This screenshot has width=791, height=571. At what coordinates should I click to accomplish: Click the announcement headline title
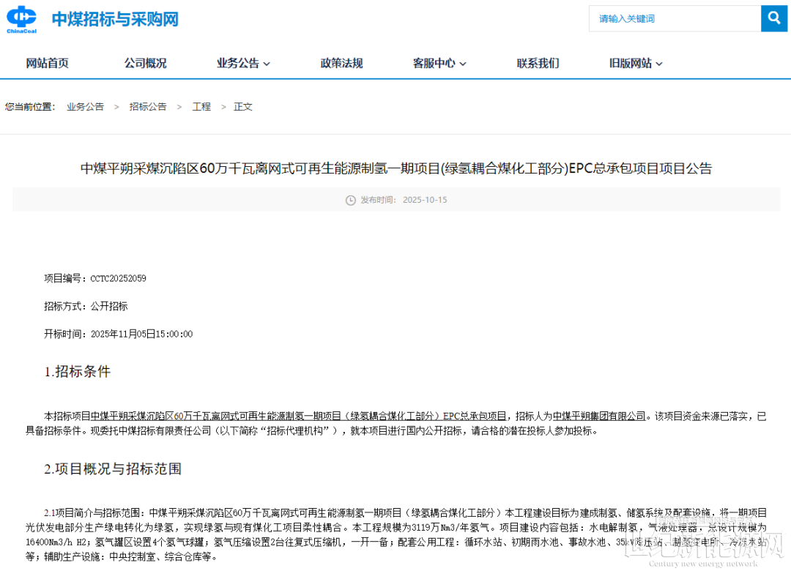click(395, 168)
